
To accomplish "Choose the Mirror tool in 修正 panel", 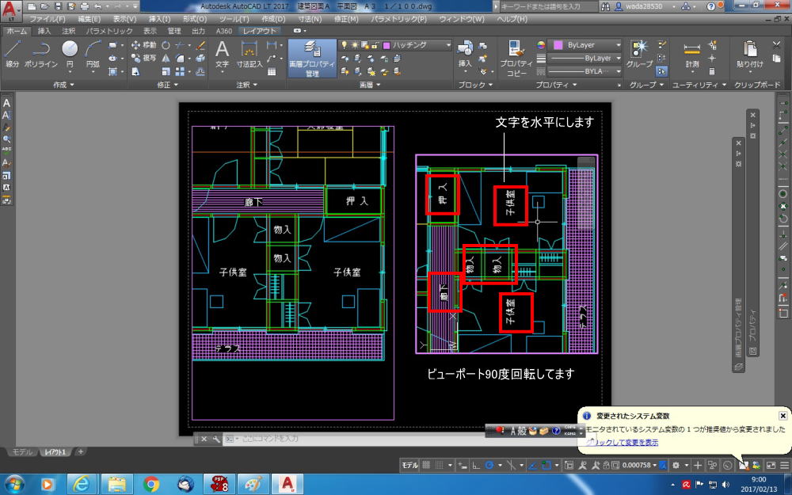I will pyautogui.click(x=166, y=58).
